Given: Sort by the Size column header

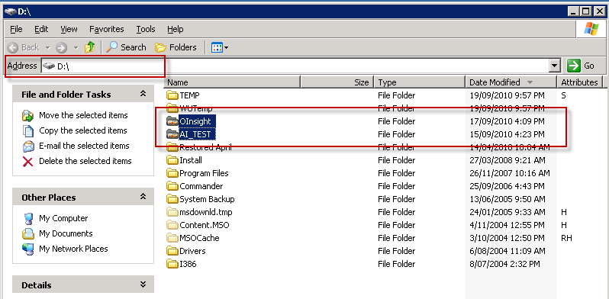Looking at the screenshot, I should (x=337, y=82).
